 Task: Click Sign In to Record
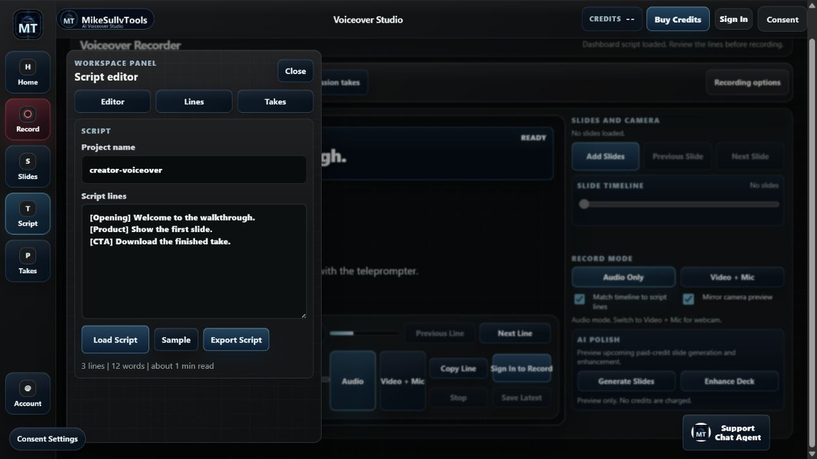pos(521,369)
